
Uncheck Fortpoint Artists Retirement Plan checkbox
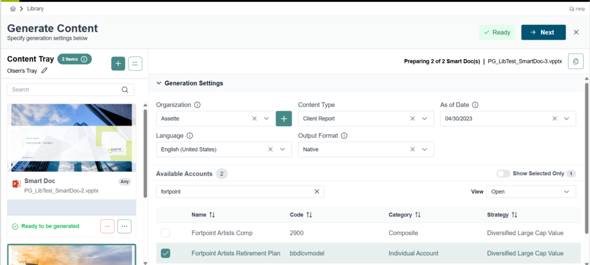click(x=165, y=253)
